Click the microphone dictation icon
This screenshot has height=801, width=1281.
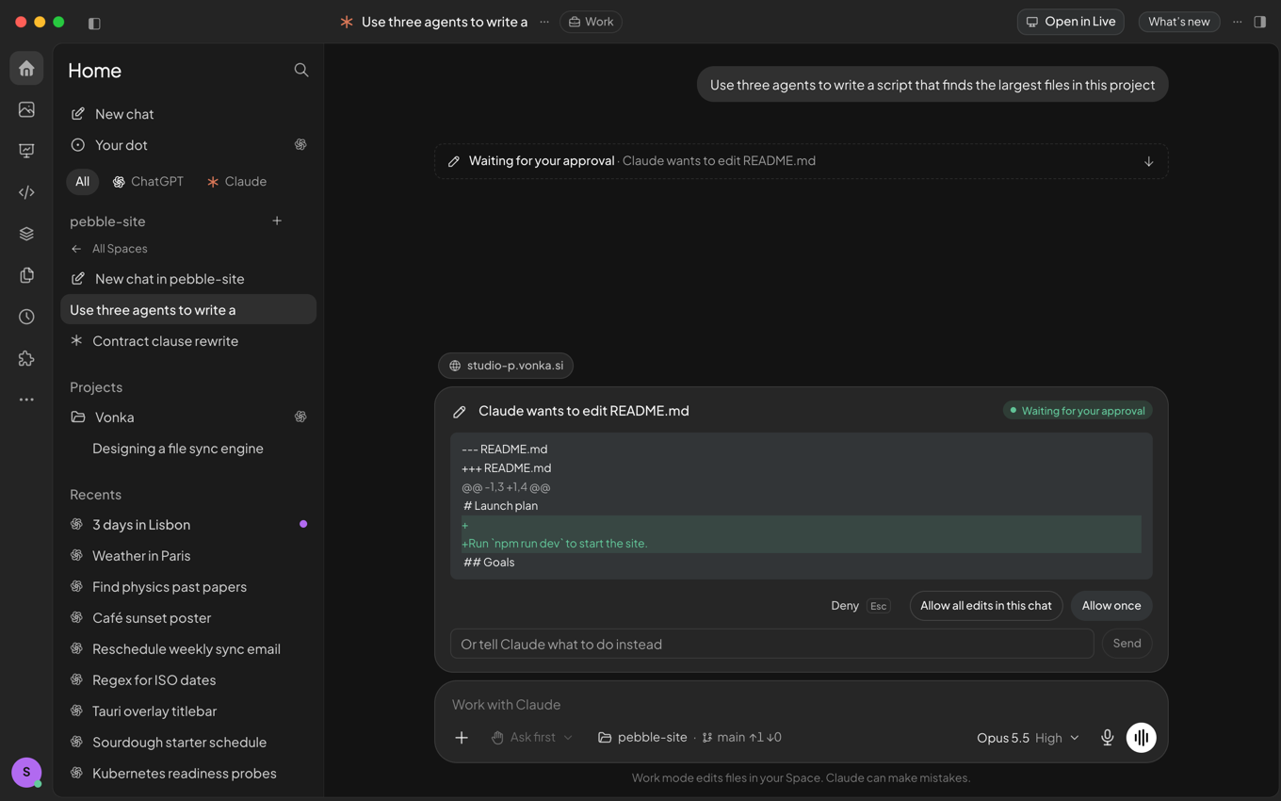(1108, 738)
